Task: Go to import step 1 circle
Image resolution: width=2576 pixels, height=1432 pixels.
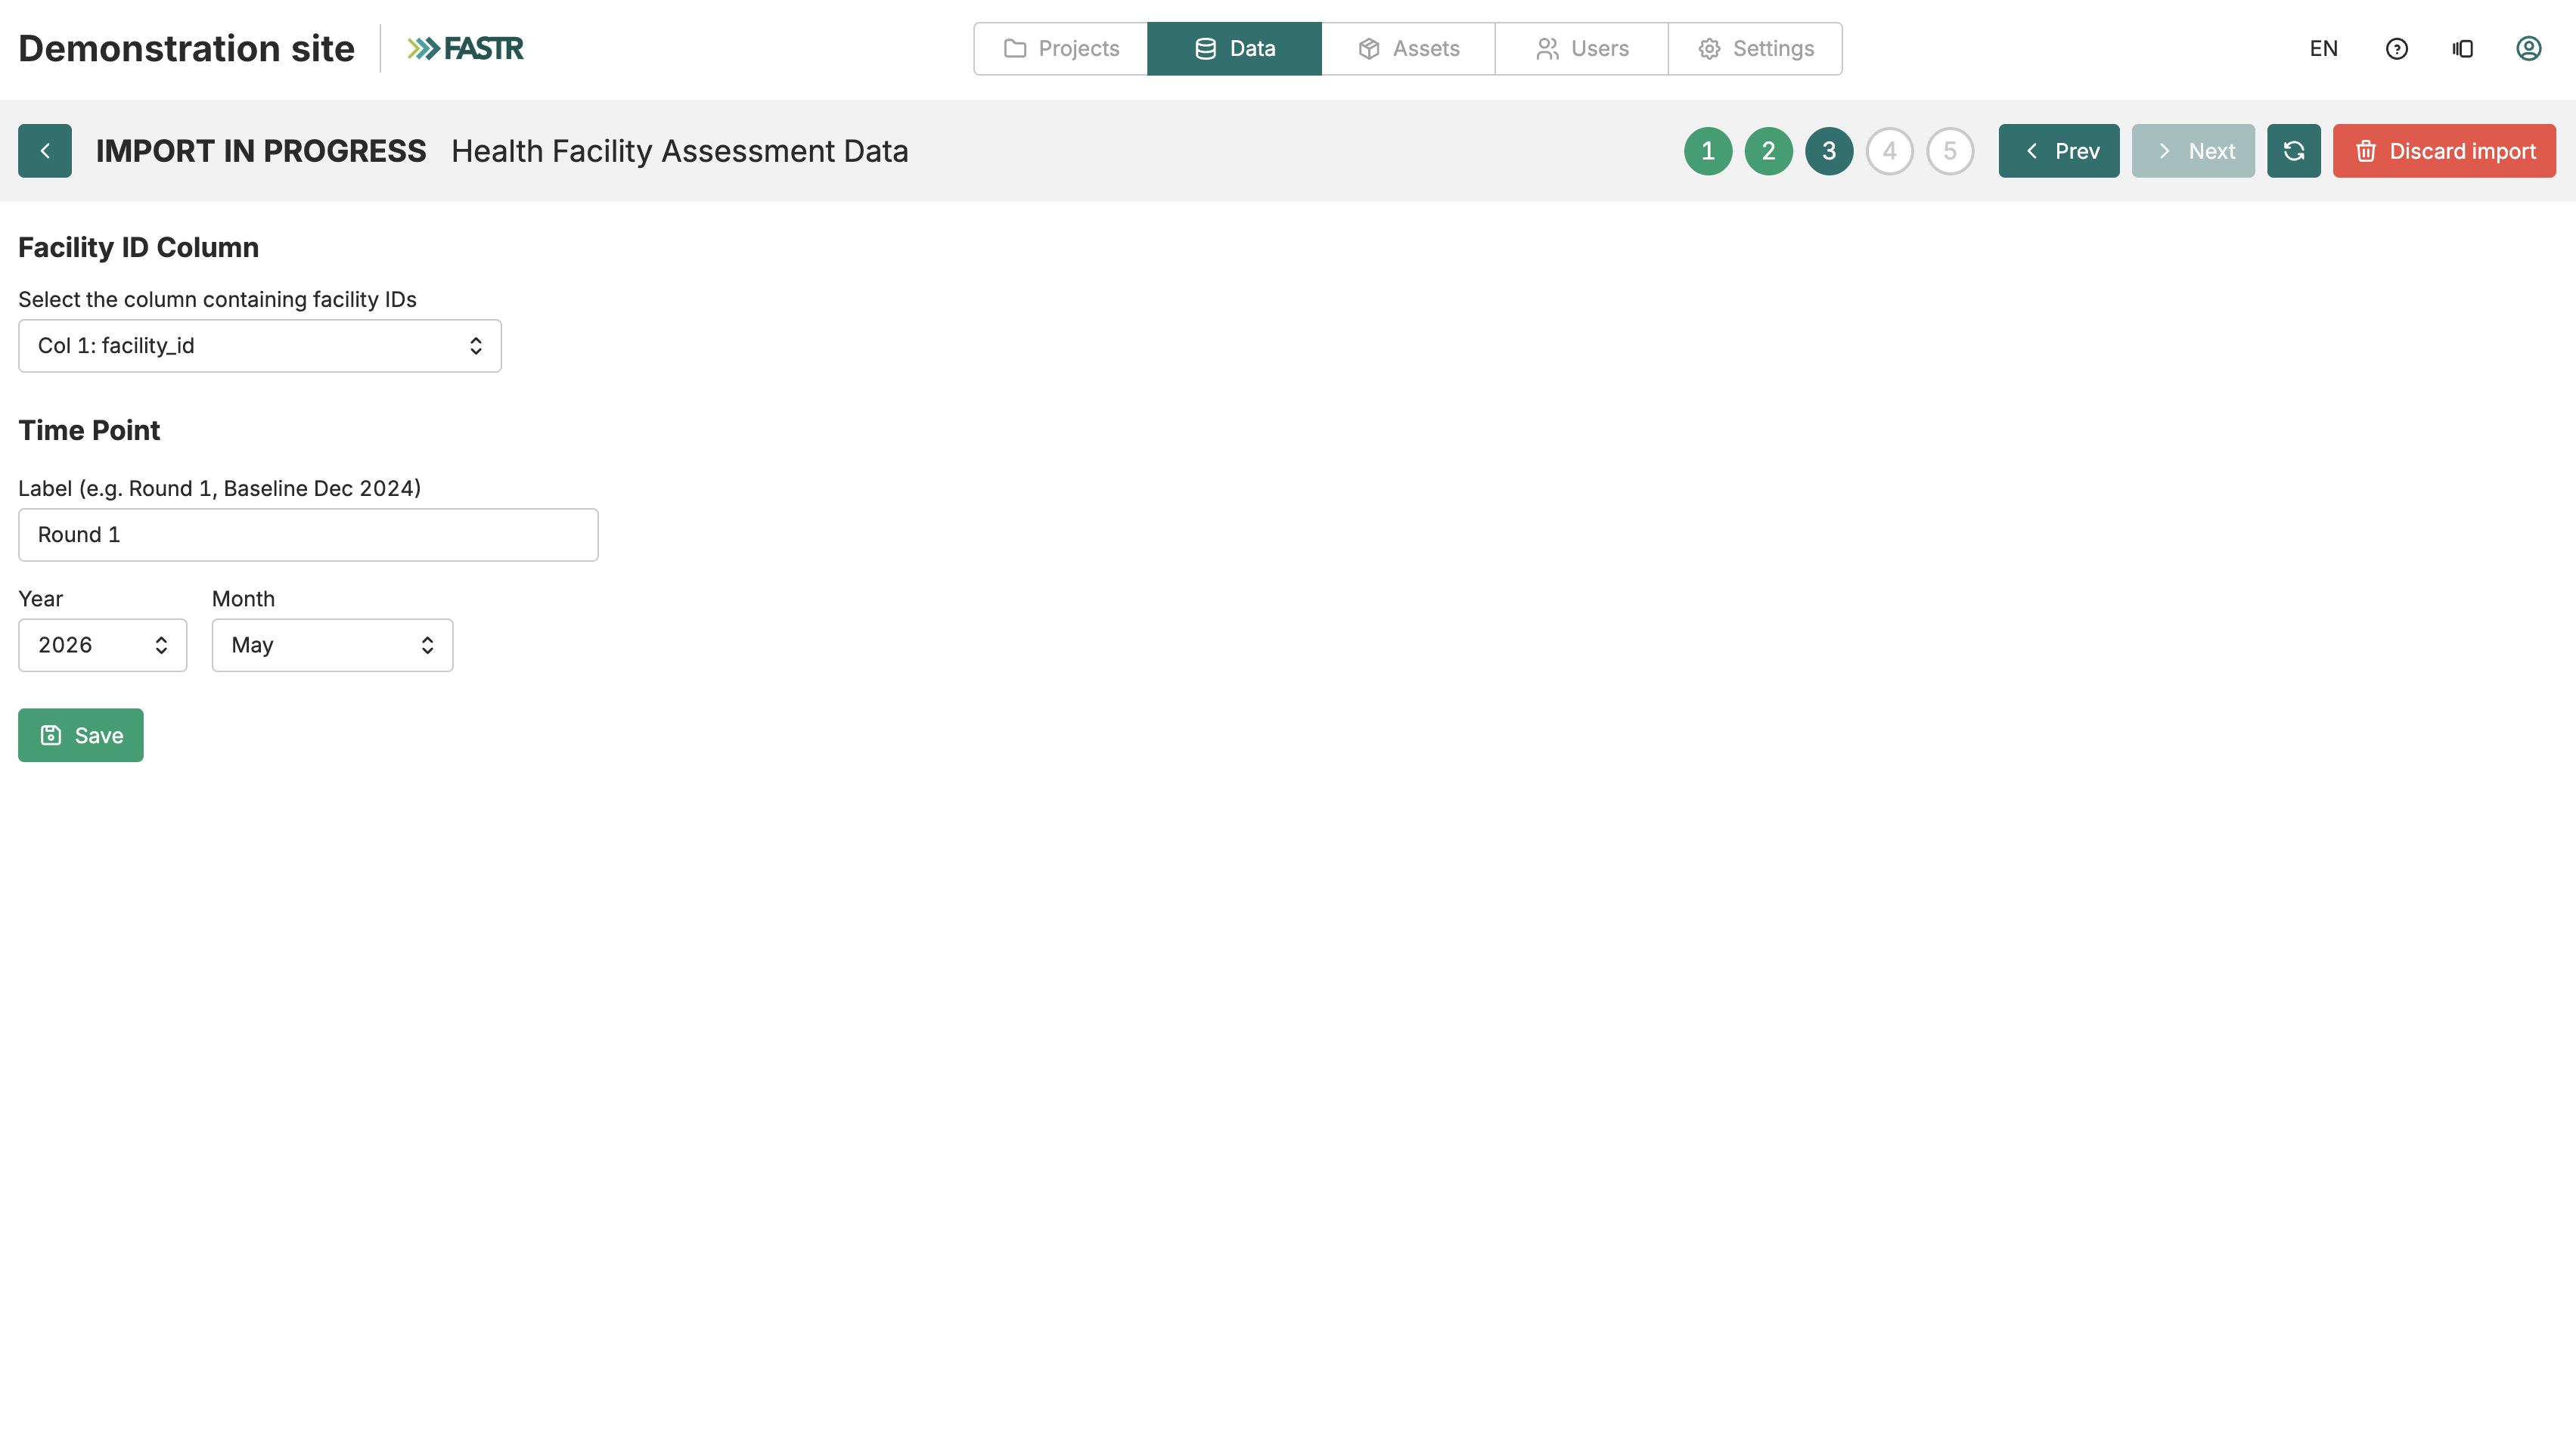Action: [x=1708, y=151]
